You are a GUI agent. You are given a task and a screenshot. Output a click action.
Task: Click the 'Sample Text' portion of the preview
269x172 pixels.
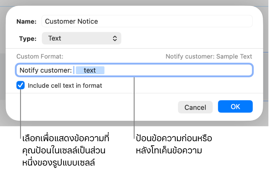pyautogui.click(x=234, y=57)
